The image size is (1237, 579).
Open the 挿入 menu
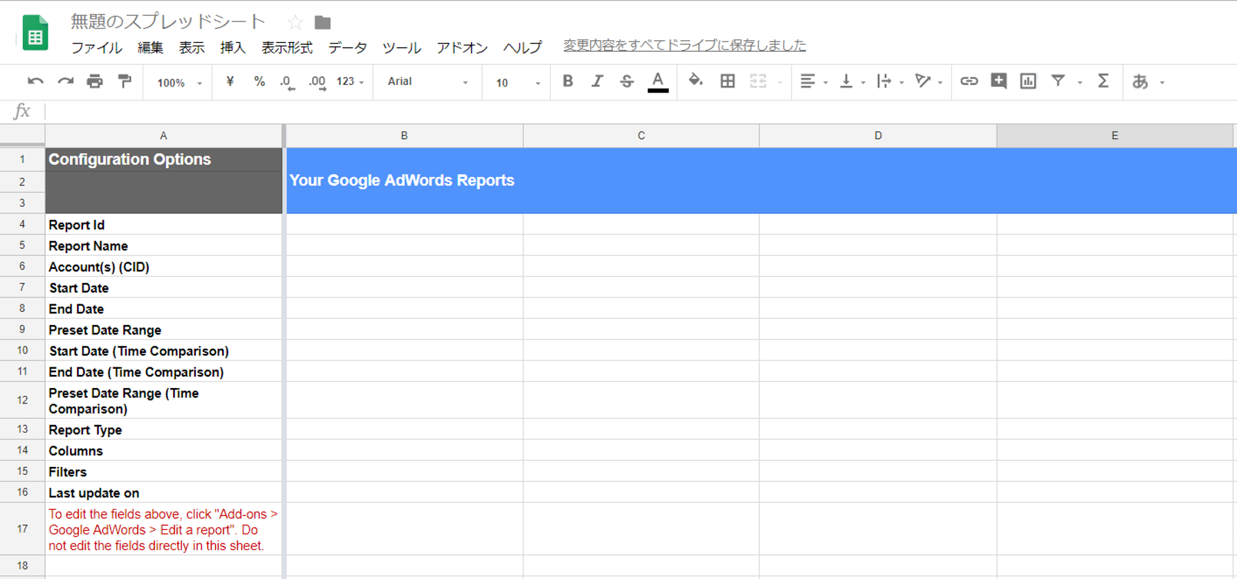point(233,48)
